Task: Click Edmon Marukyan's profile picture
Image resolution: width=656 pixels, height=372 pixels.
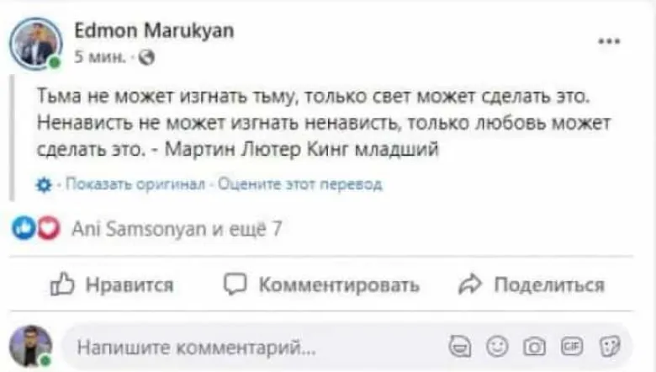Action: click(35, 43)
